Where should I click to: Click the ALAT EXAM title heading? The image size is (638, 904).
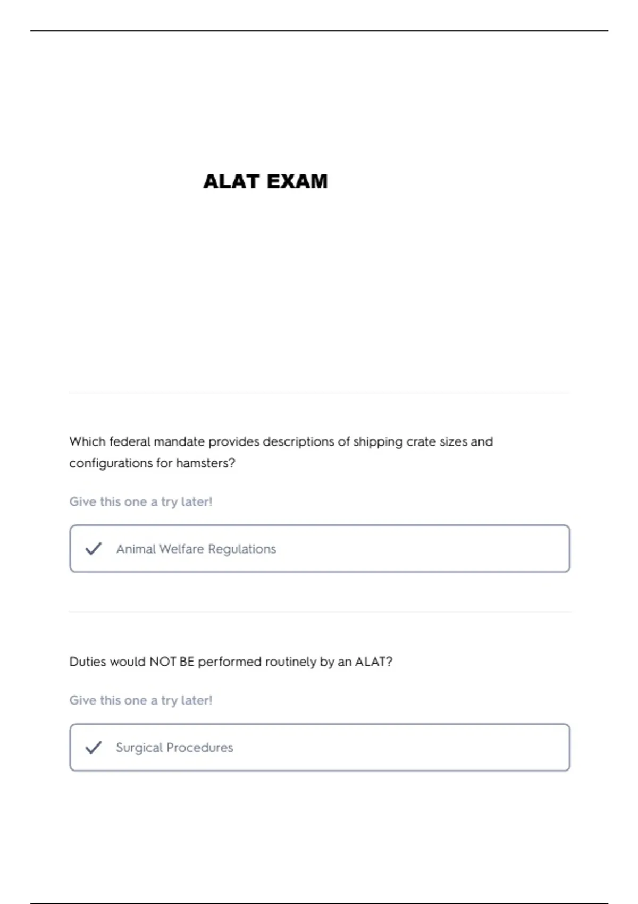pos(265,181)
